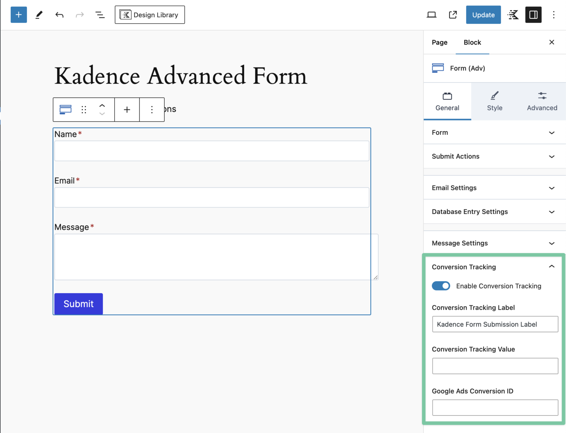Click the Form (Adv) block icon in sidebar

(438, 68)
